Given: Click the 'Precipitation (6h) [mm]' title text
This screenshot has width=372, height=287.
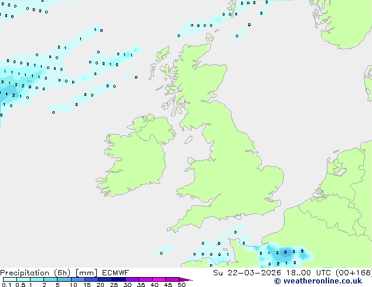Looking at the screenshot, I should [49, 273].
